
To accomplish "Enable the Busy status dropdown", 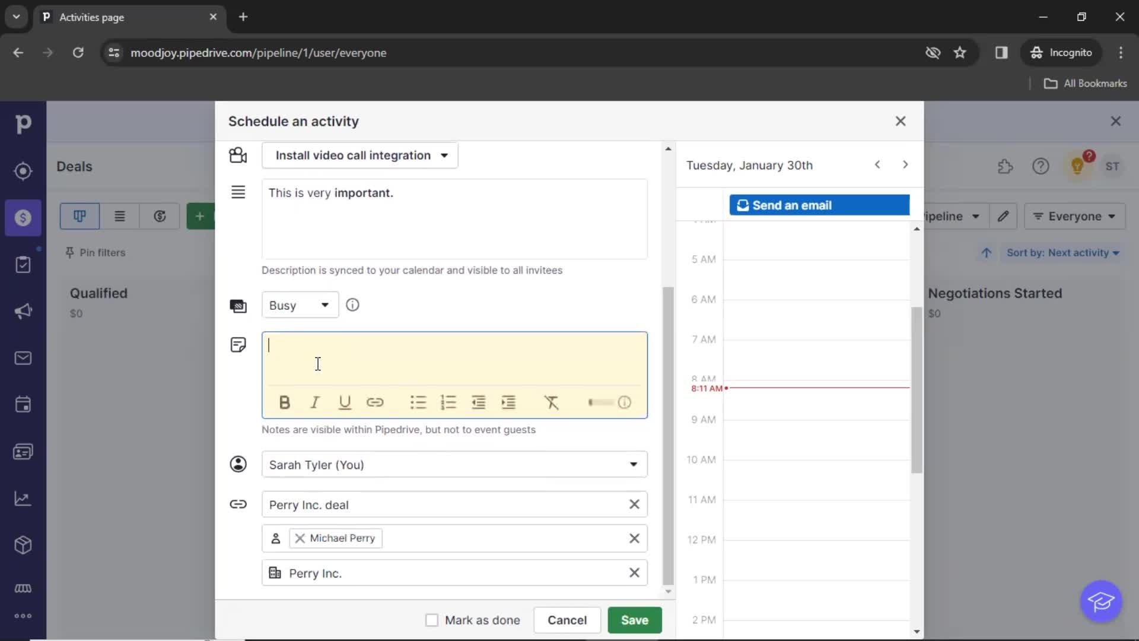I will coord(299,305).
